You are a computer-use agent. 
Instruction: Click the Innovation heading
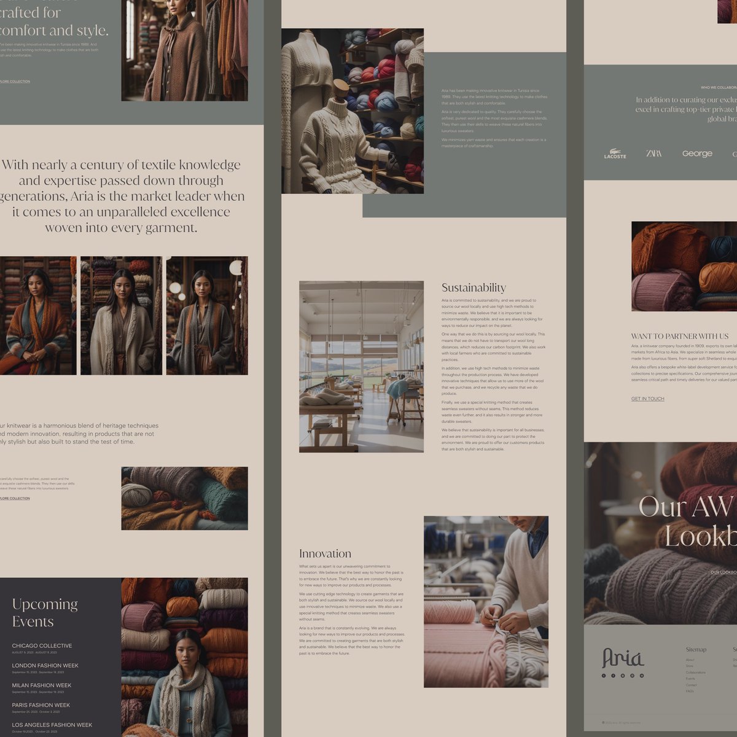point(325,553)
